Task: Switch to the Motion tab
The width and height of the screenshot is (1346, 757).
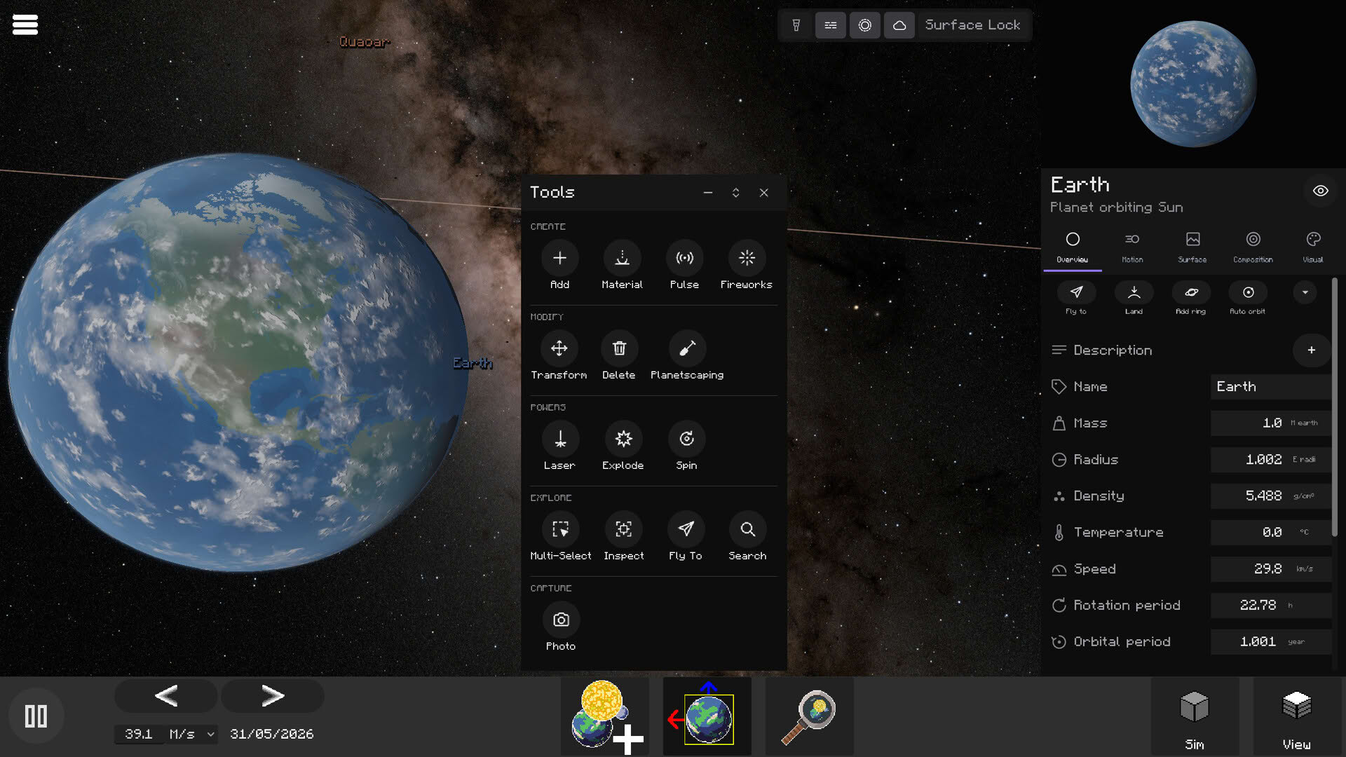Action: (1132, 247)
